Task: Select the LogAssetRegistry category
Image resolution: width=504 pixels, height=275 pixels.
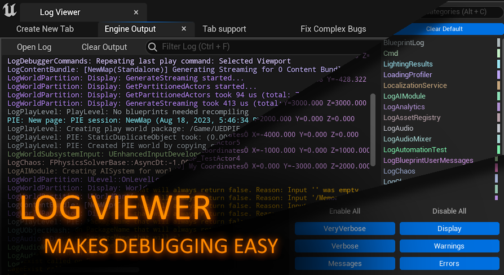Action: pyautogui.click(x=412, y=118)
